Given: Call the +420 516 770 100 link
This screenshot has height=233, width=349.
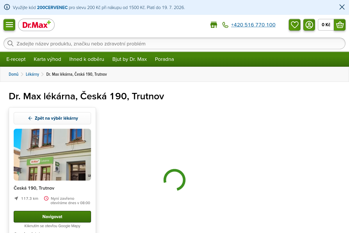Looking at the screenshot, I should [253, 25].
